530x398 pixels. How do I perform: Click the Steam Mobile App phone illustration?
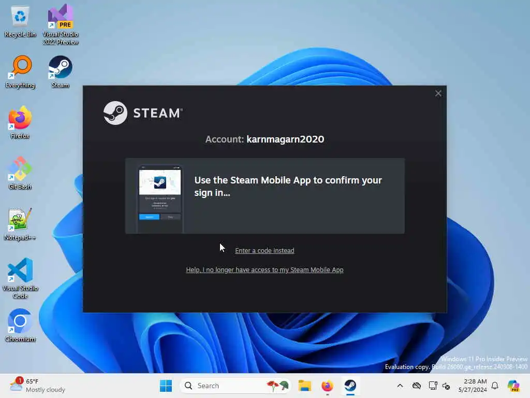[x=160, y=198]
